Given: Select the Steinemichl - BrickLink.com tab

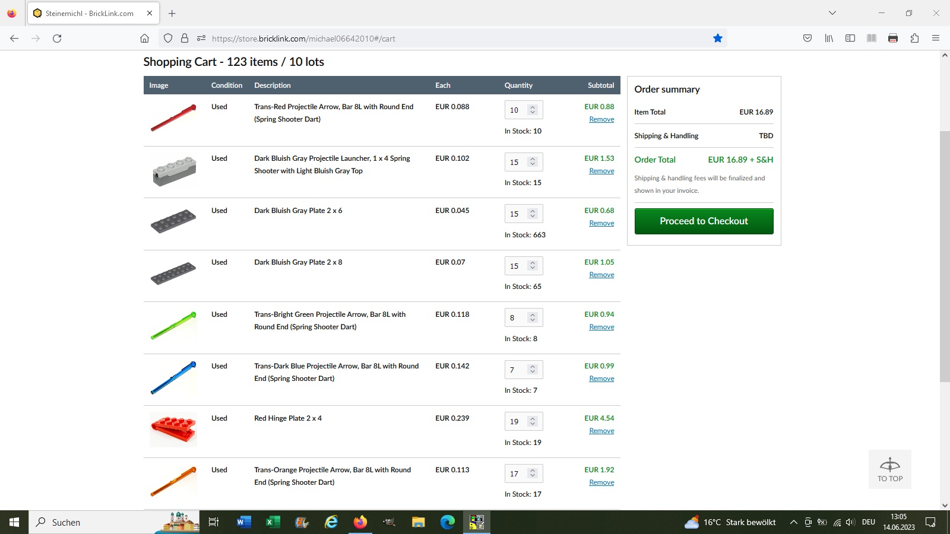Looking at the screenshot, I should (x=93, y=13).
